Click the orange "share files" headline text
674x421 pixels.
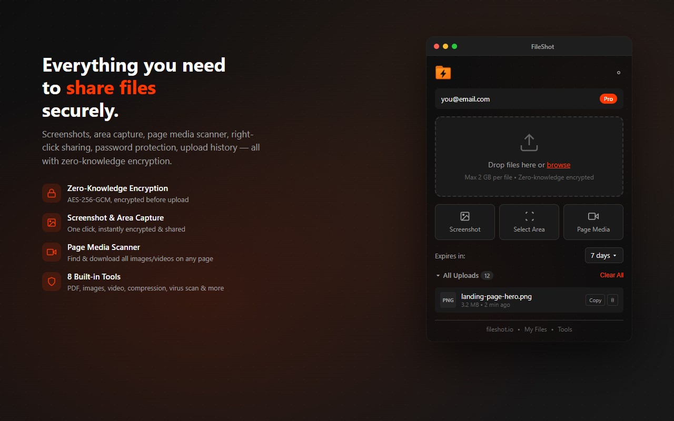pyautogui.click(x=111, y=87)
